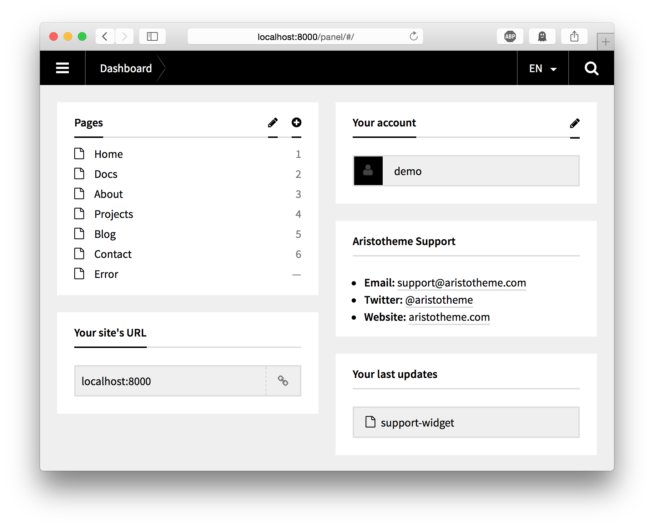Click the browser share icon
654x528 pixels.
[574, 36]
